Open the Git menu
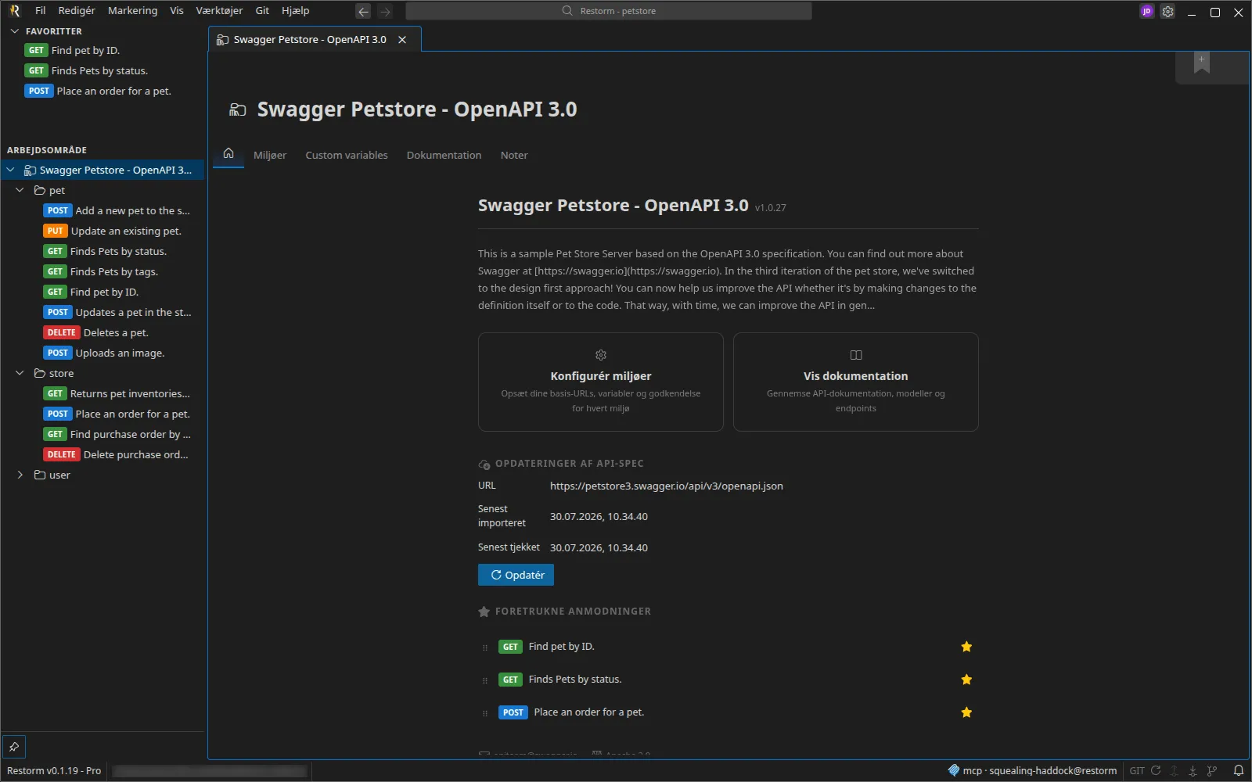Viewport: 1252px width, 782px height. (262, 11)
